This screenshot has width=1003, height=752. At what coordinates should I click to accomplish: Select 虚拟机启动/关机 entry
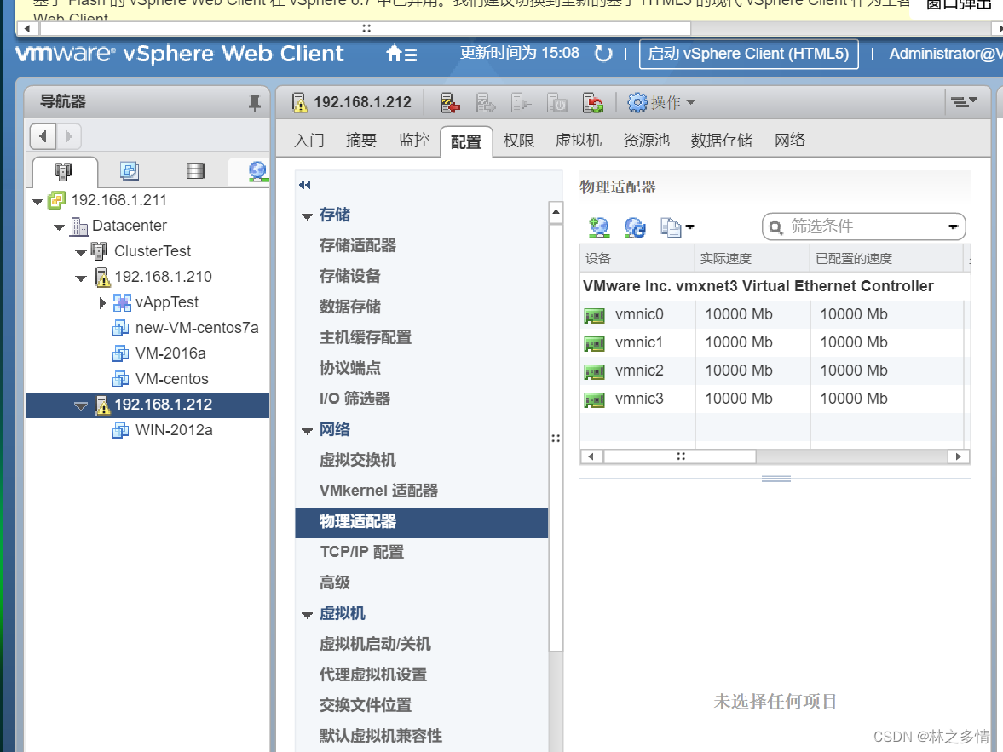[375, 645]
